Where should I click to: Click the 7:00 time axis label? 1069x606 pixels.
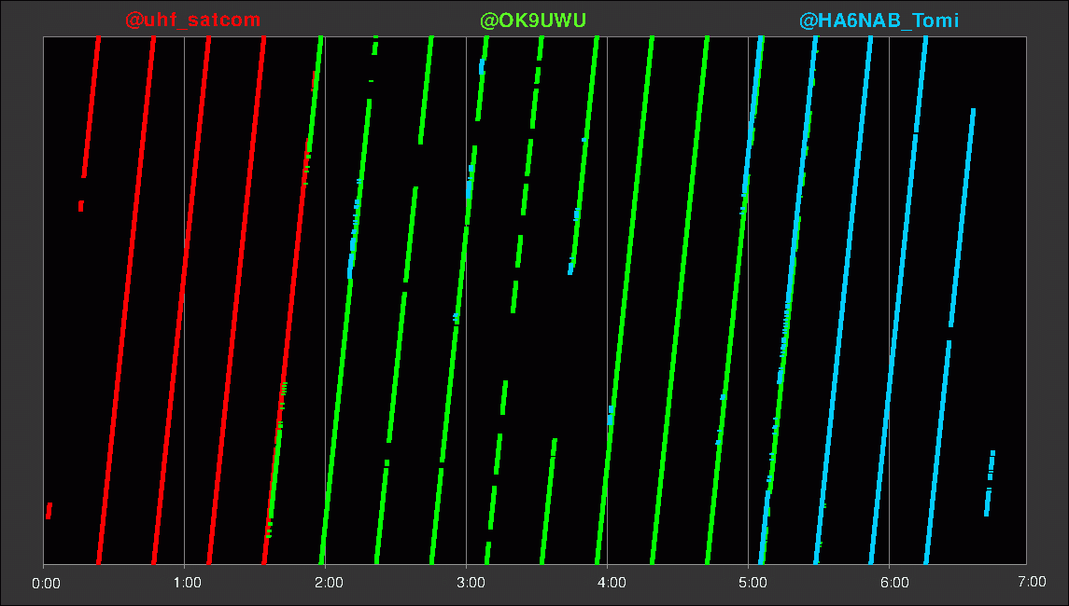click(1032, 582)
